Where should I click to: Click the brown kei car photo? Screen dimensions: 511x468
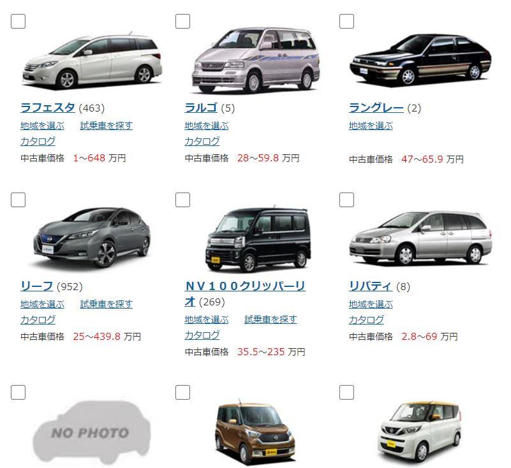click(255, 432)
